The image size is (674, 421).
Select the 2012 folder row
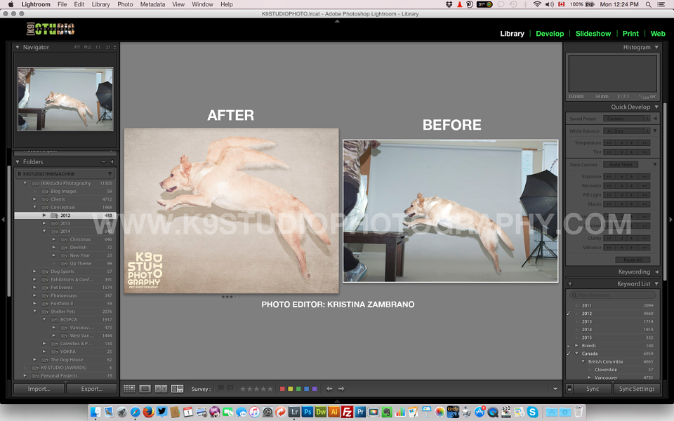pyautogui.click(x=65, y=215)
